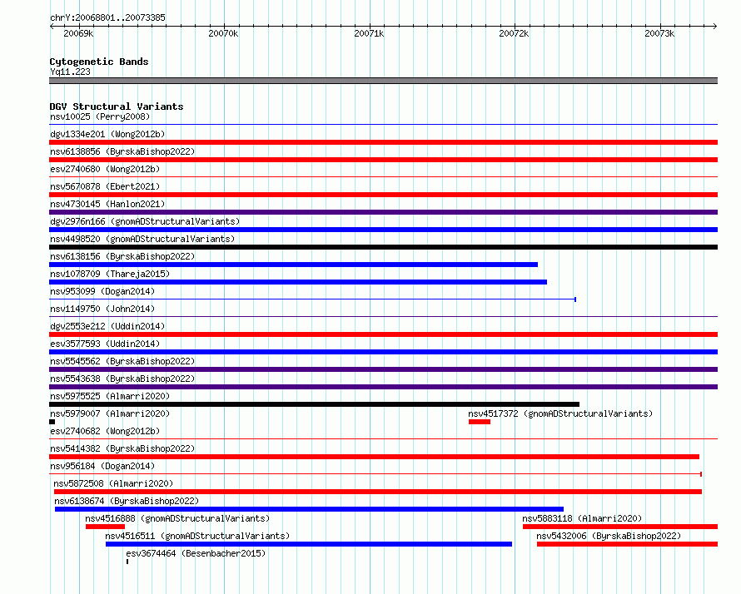Click the purple nsv4730145 variant bar
741x594 pixels.
coord(383,212)
